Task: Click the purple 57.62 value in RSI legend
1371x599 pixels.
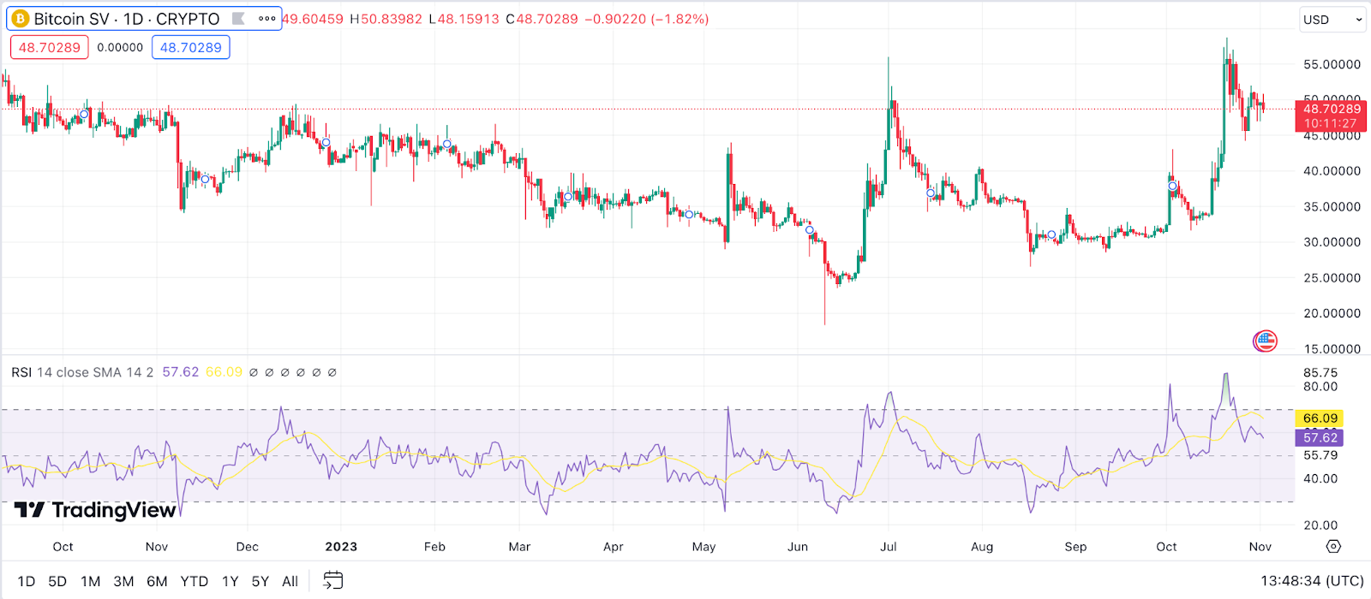Action: tap(181, 372)
